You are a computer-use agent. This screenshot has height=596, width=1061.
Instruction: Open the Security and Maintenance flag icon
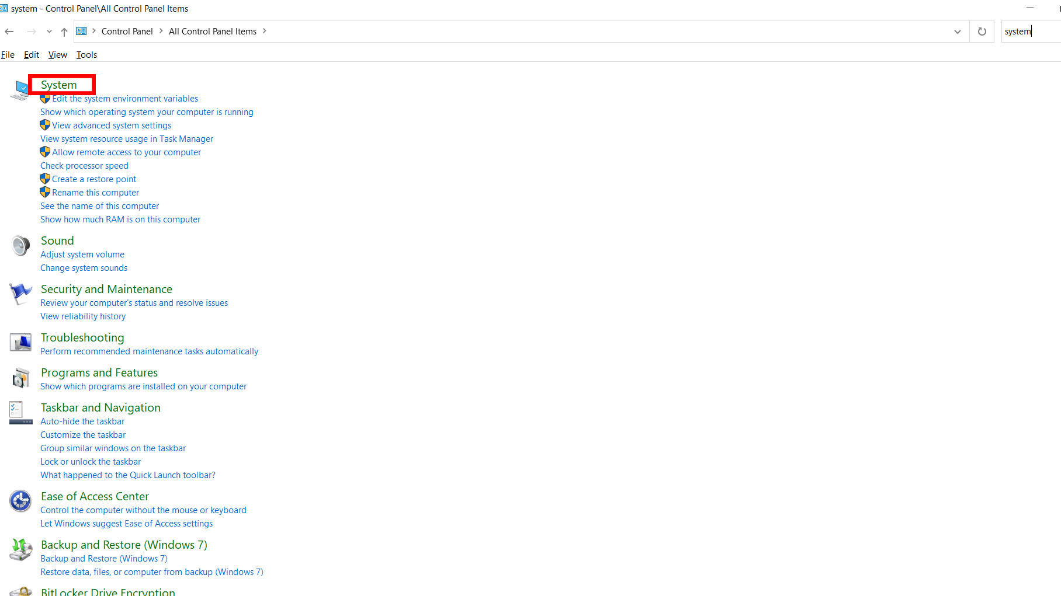[x=20, y=294]
